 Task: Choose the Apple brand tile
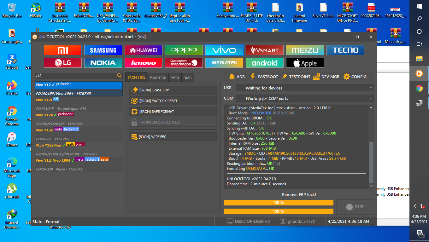tap(305, 63)
